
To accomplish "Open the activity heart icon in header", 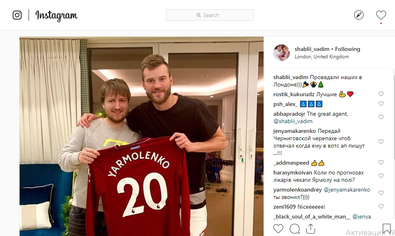I will click(381, 15).
